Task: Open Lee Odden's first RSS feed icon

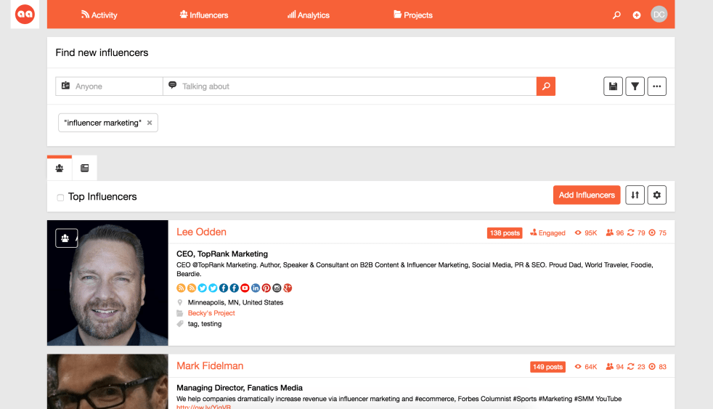Action: [x=181, y=288]
